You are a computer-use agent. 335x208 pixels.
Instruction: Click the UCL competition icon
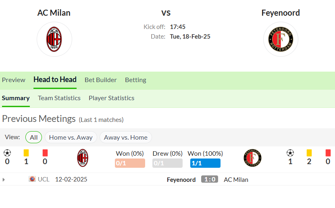[x=32, y=179]
